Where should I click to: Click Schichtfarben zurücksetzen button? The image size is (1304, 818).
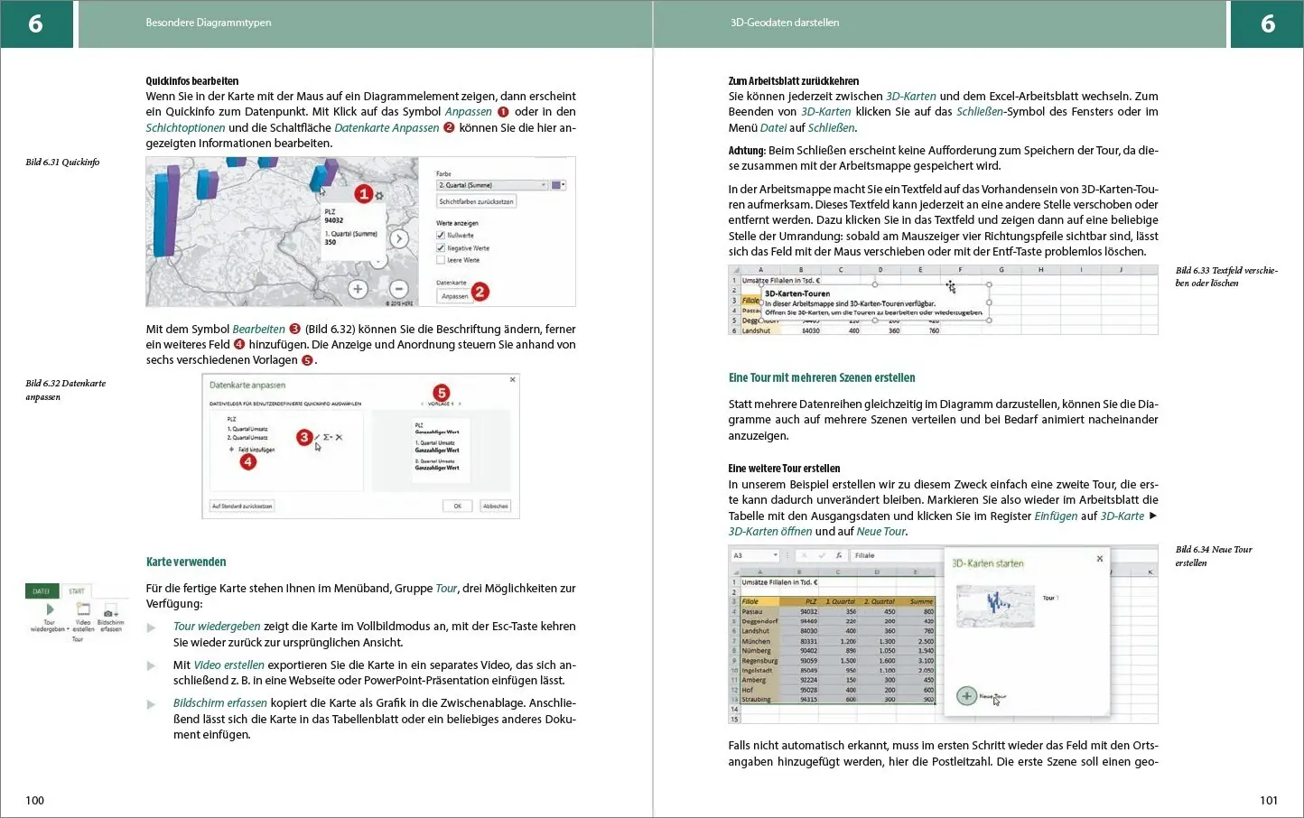point(476,201)
